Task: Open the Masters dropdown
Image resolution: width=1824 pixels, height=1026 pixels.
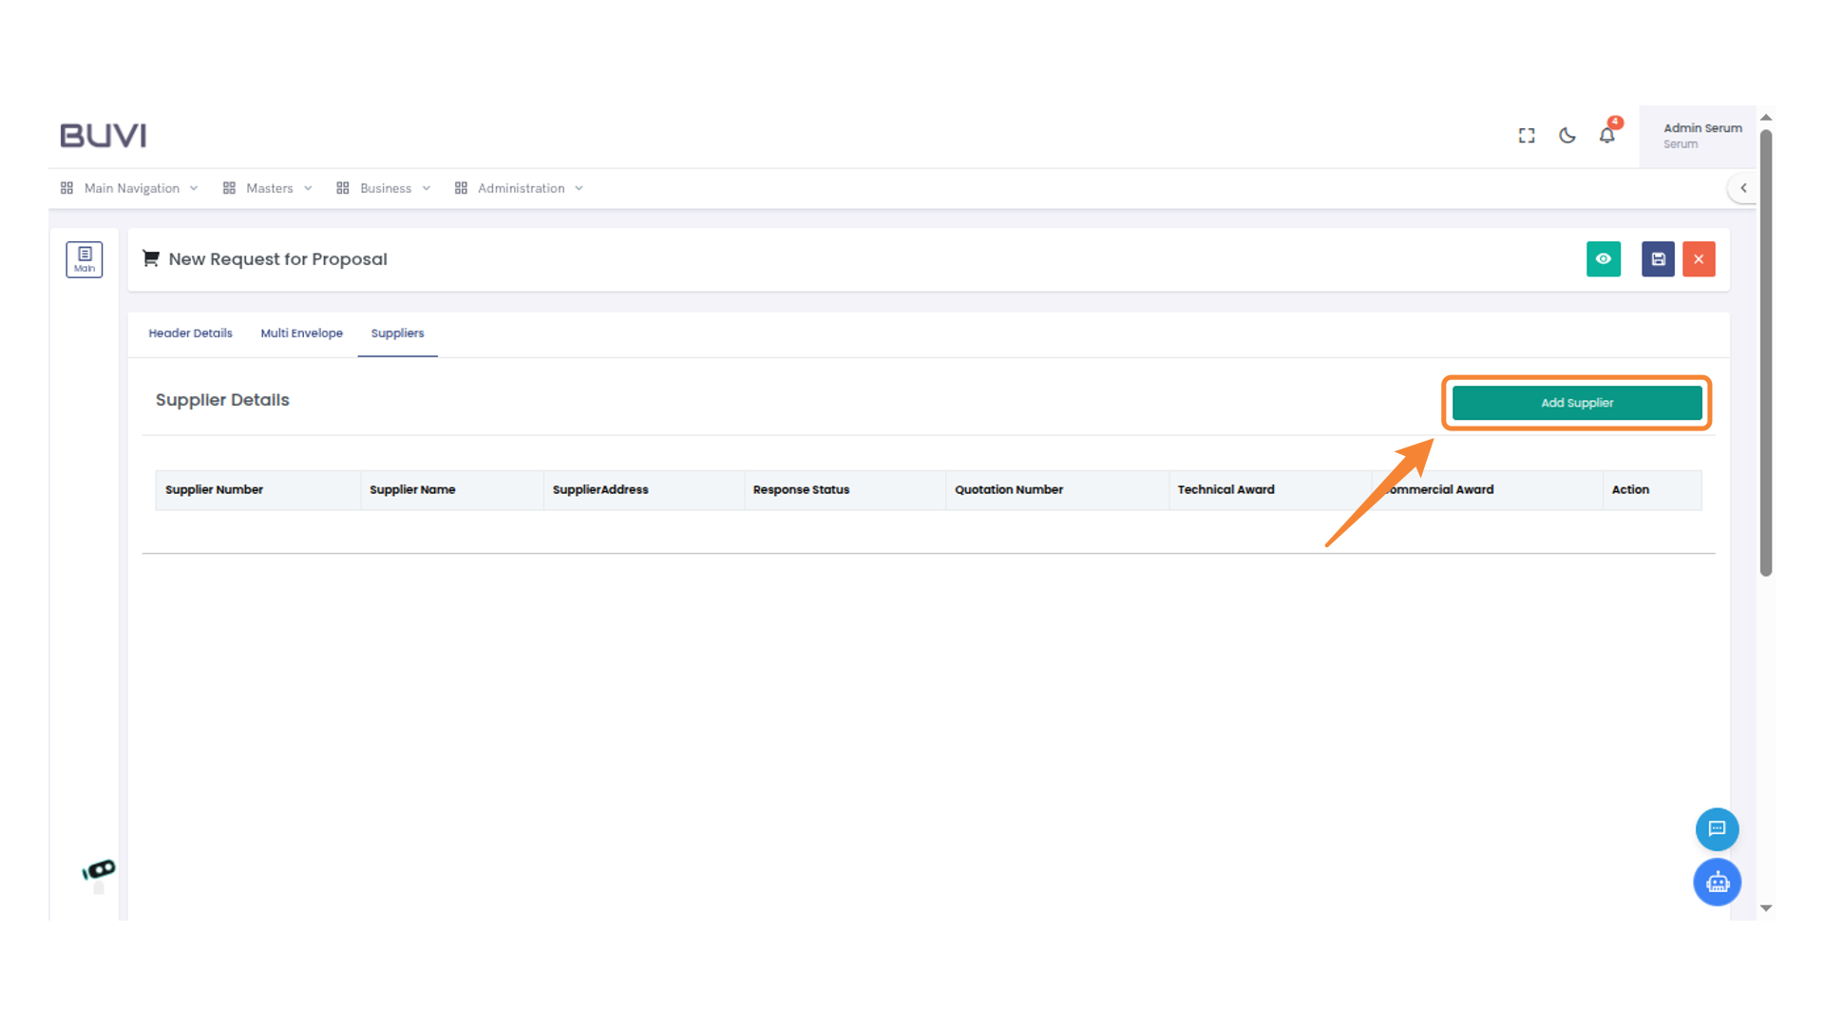Action: coord(269,188)
